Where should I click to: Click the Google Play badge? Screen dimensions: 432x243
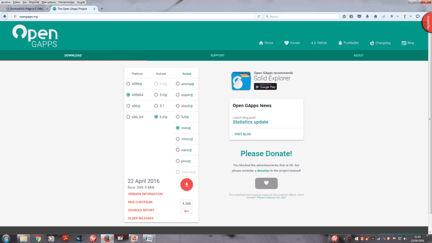click(265, 87)
